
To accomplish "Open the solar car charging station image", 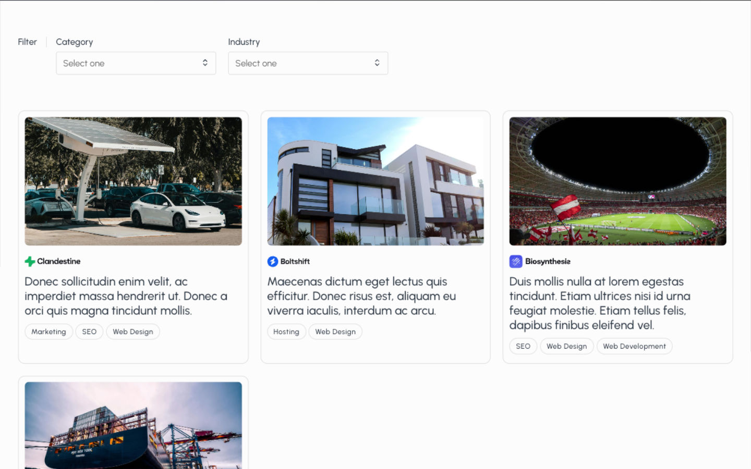I will pyautogui.click(x=133, y=181).
